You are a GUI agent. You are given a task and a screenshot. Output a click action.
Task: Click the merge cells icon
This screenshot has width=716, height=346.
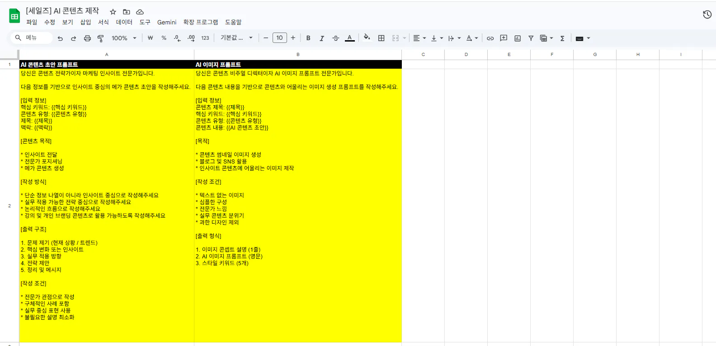(396, 38)
